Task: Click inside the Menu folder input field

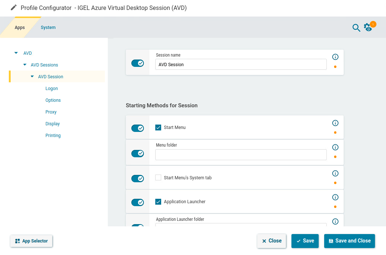Action: [241, 155]
